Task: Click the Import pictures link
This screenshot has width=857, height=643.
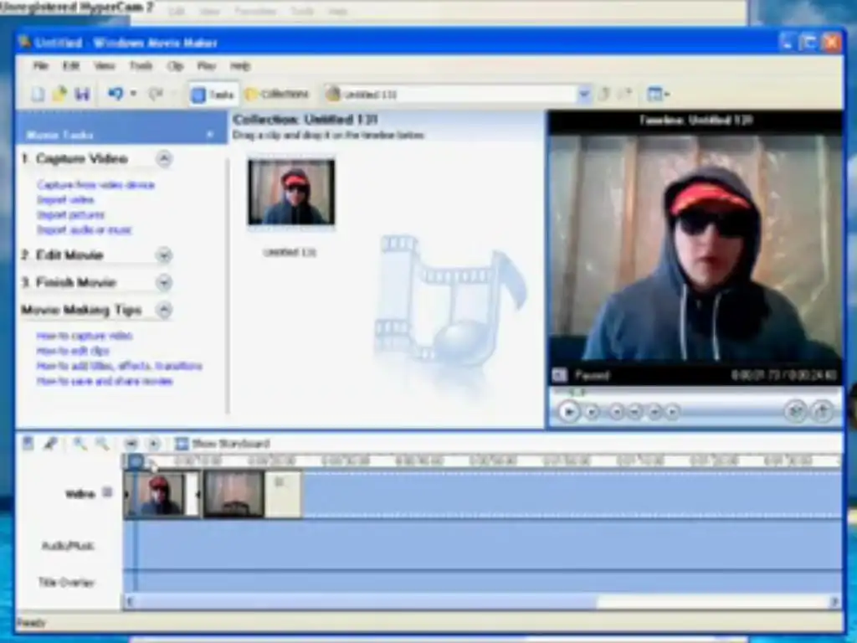Action: pos(70,215)
